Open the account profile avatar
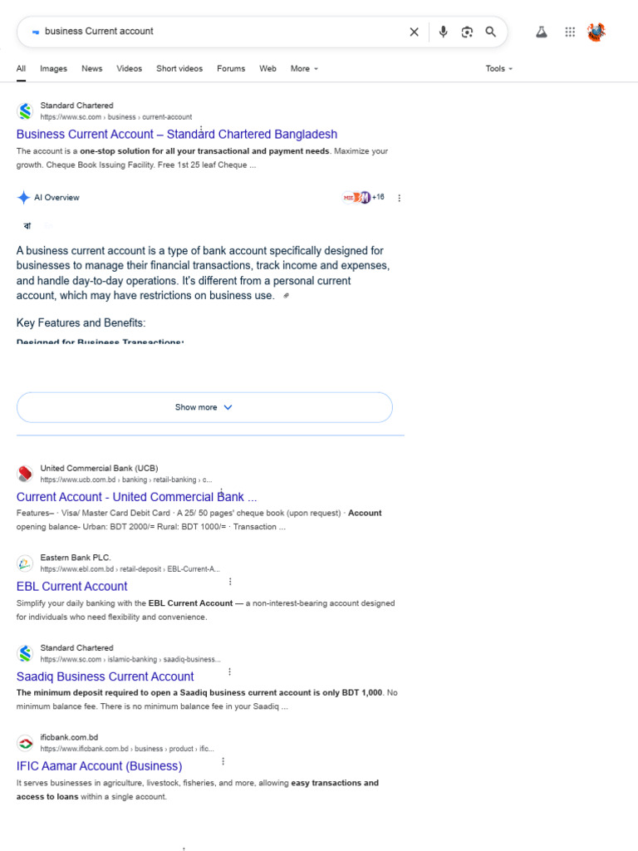Image resolution: width=638 pixels, height=851 pixels. pos(596,32)
